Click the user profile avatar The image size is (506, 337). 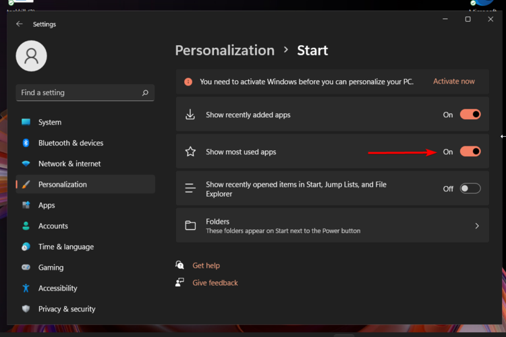[31, 56]
